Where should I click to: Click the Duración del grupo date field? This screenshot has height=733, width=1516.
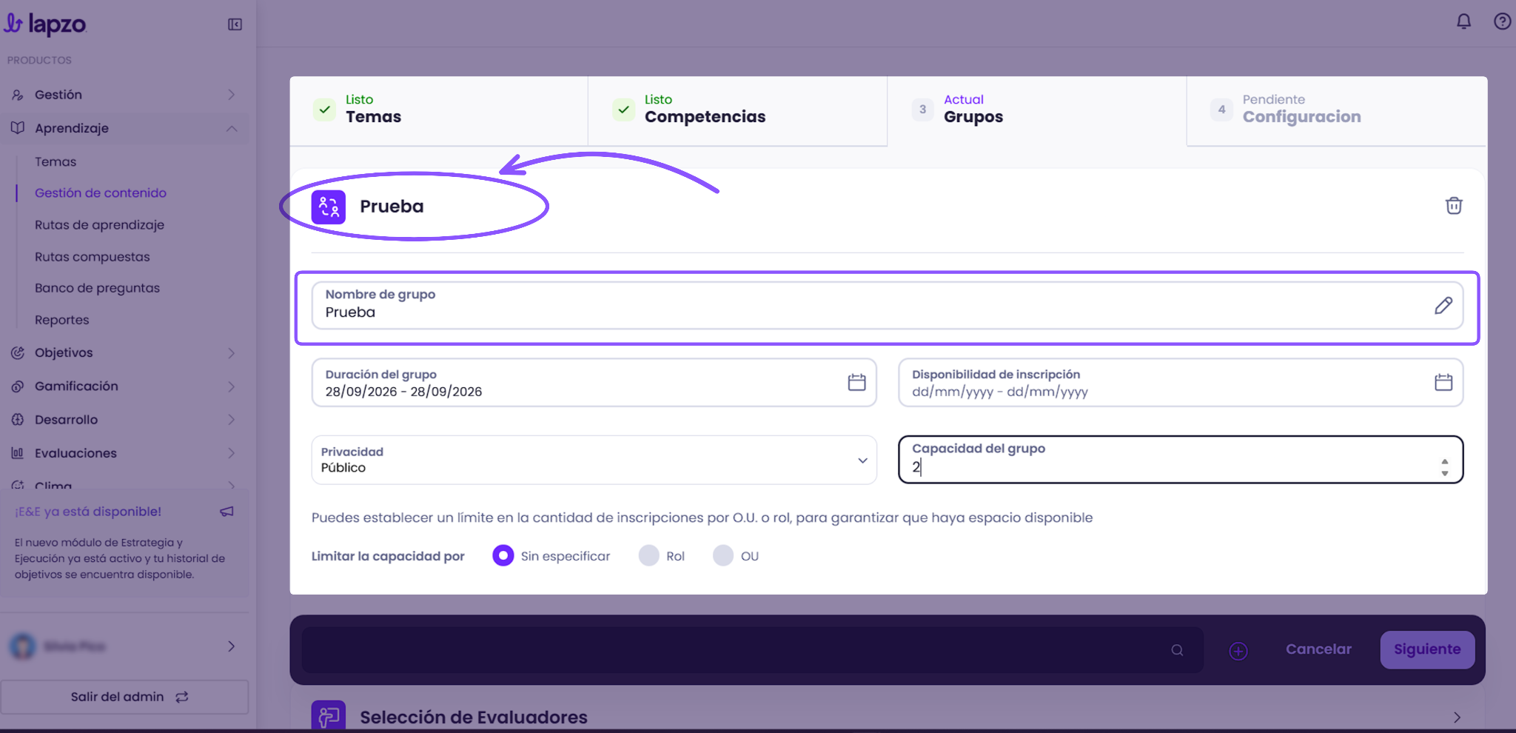point(594,383)
